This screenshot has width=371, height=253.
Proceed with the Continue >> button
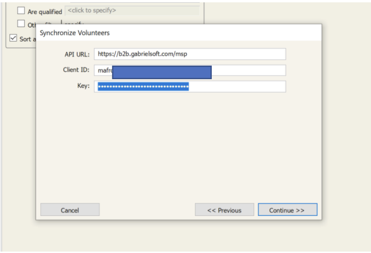click(x=288, y=210)
